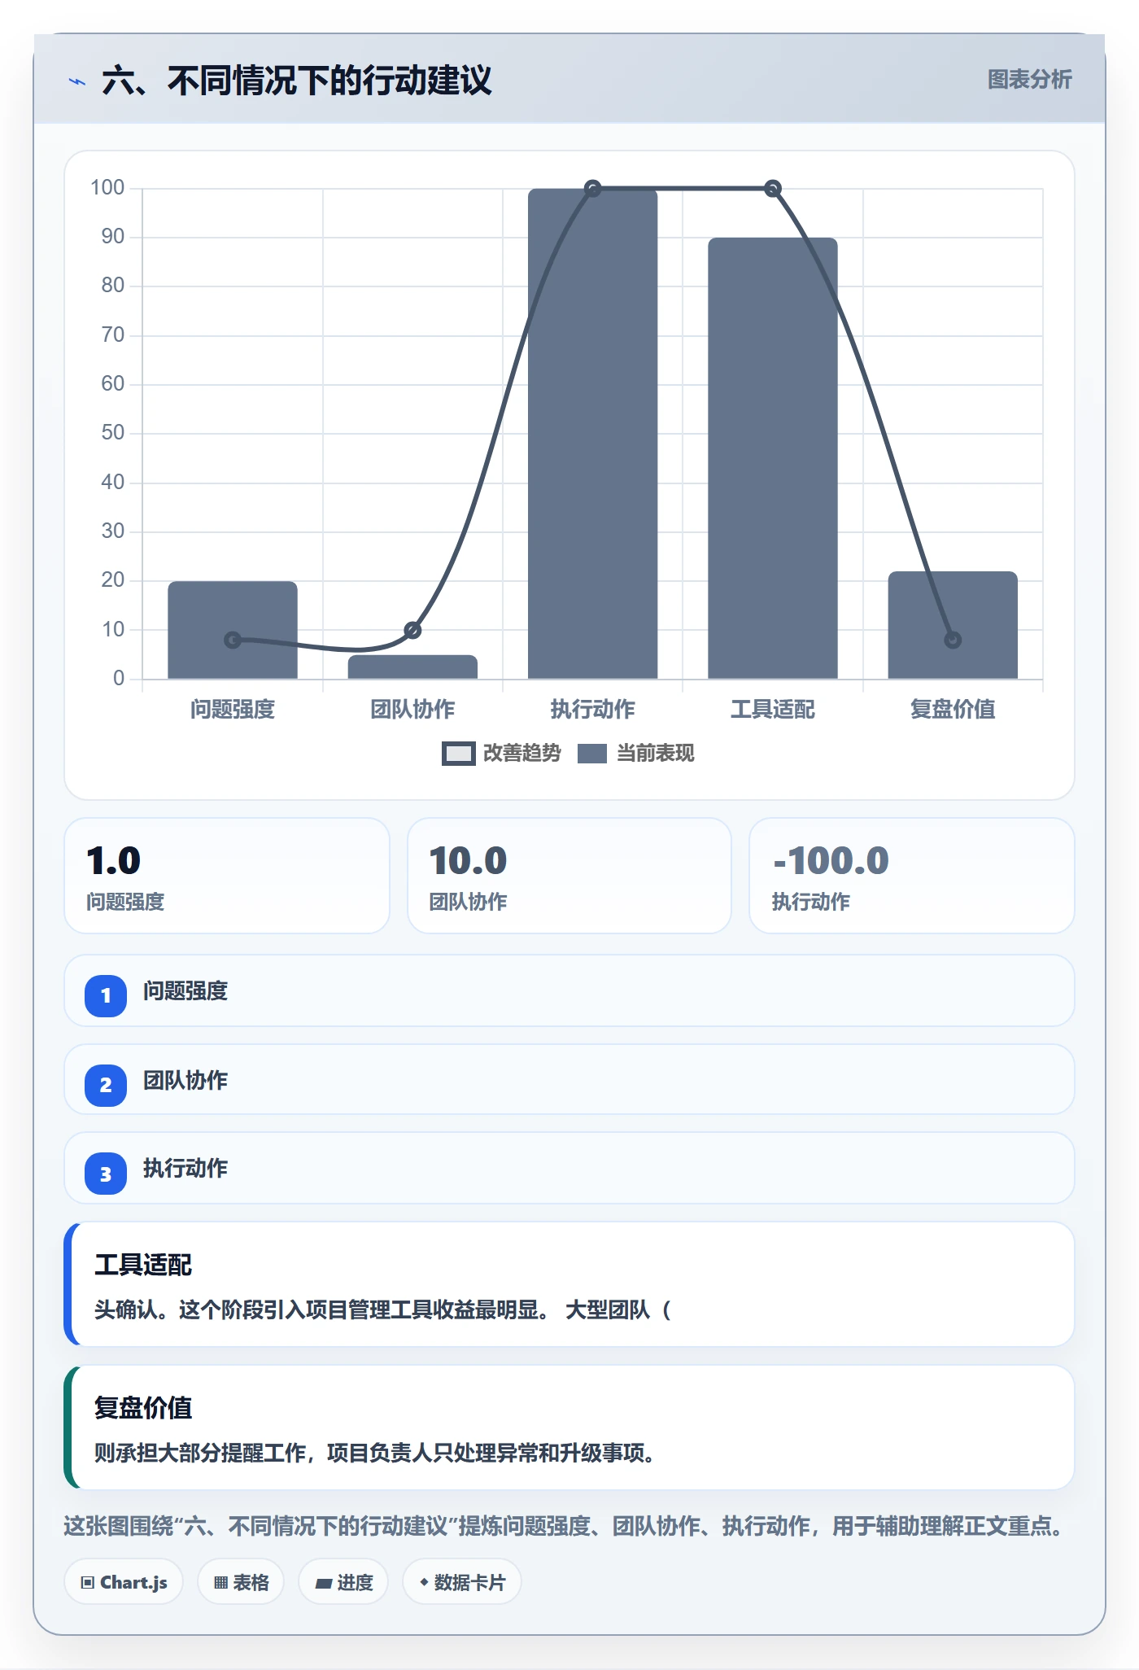Click the 复盘价值 bar in the chart
The image size is (1139, 1670).
point(953,625)
